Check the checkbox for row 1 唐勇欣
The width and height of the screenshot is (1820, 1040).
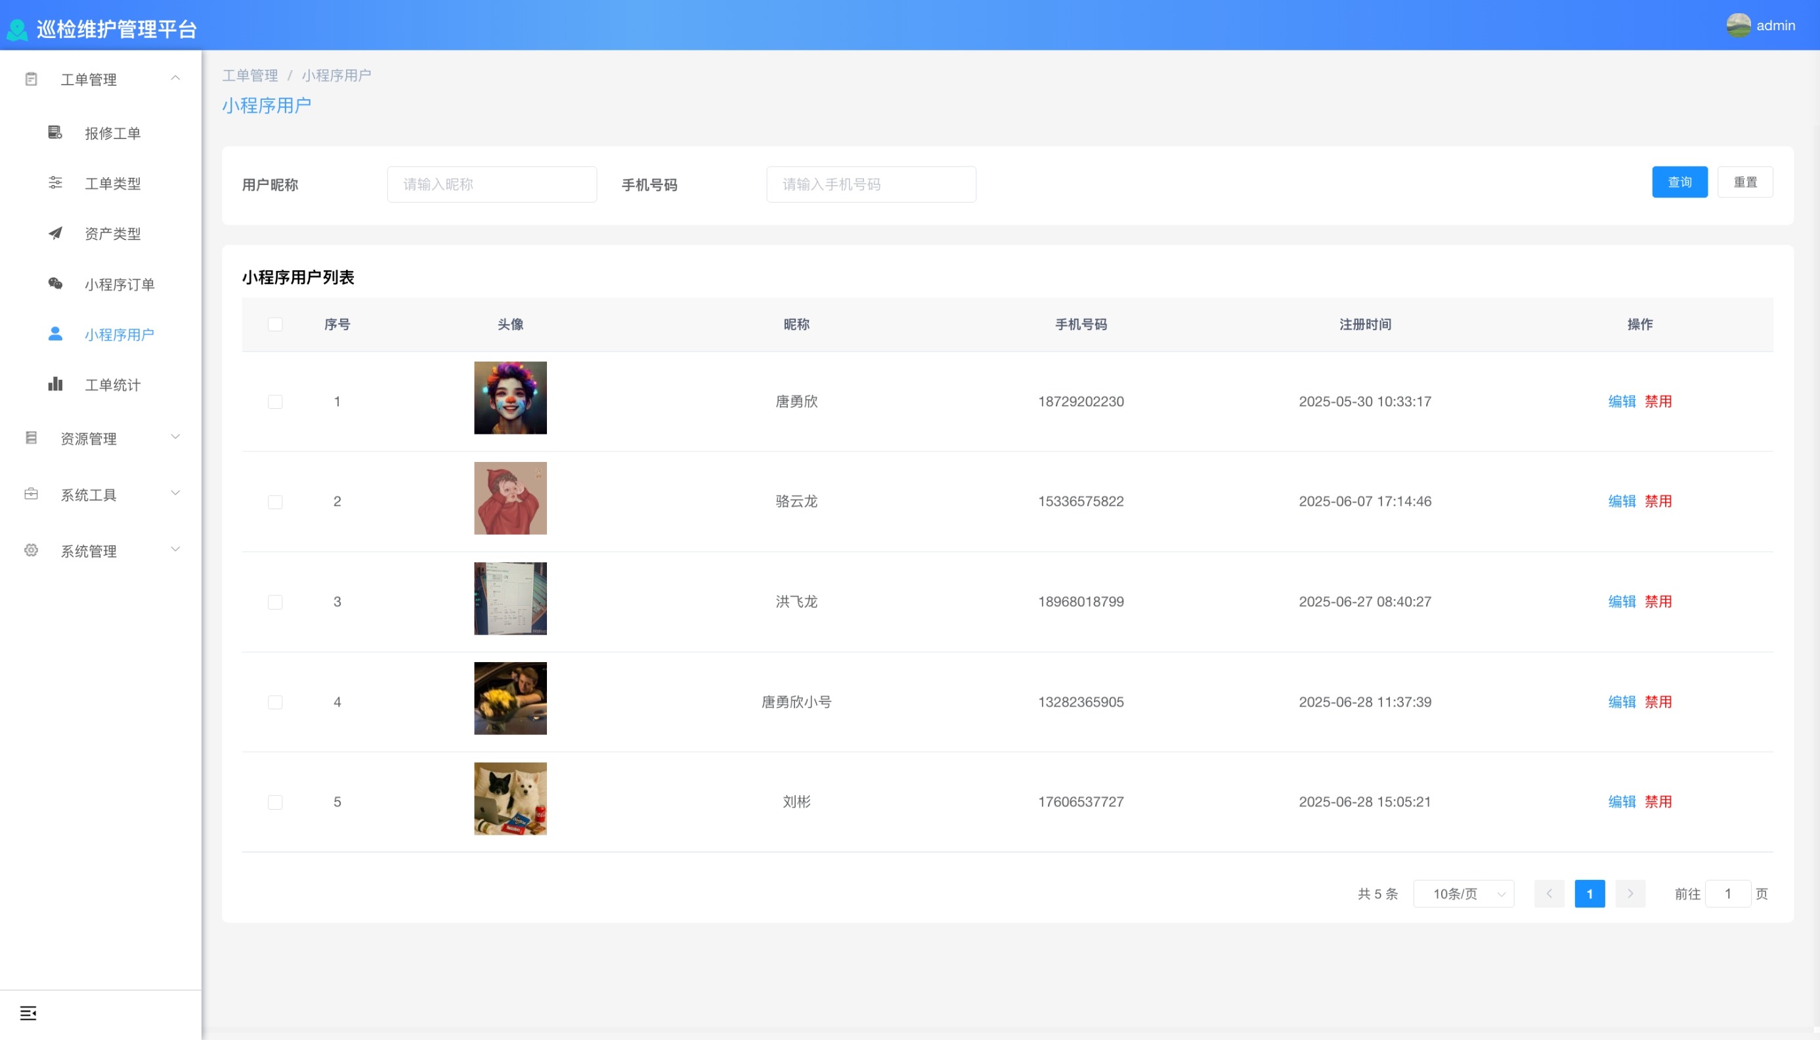tap(275, 402)
